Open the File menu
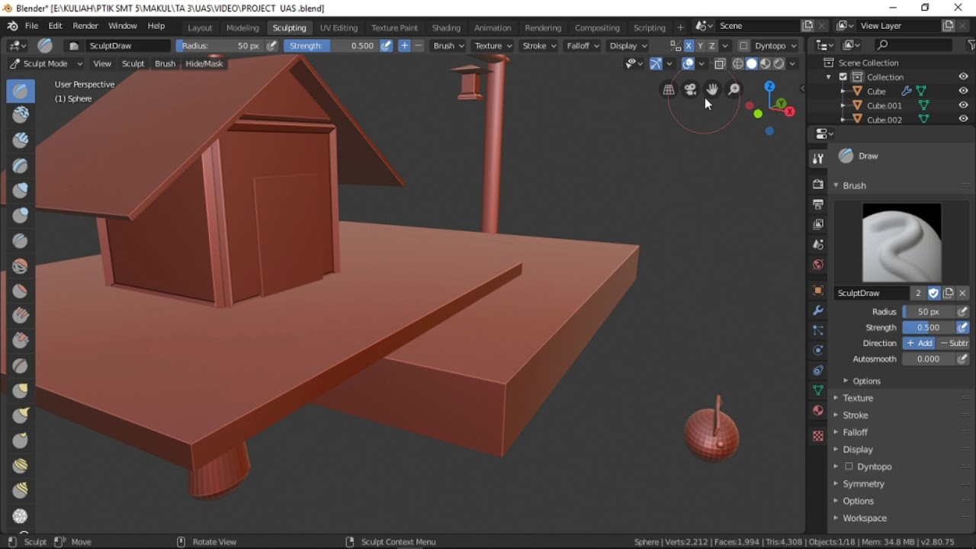Image resolution: width=976 pixels, height=549 pixels. click(x=31, y=26)
